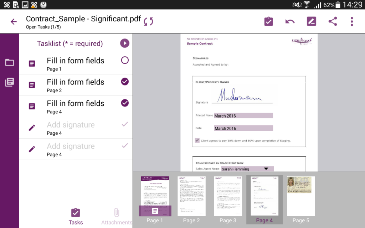Select the annotation pen tool
Viewport: 365px width, 228px height.
(x=311, y=21)
